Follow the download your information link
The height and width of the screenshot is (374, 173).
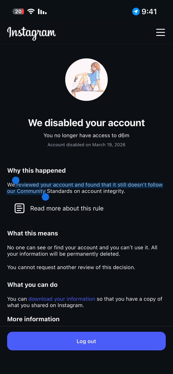pos(62,299)
